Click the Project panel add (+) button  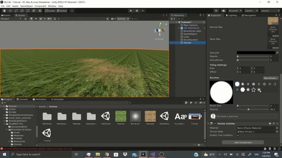pyautogui.click(x=3, y=103)
